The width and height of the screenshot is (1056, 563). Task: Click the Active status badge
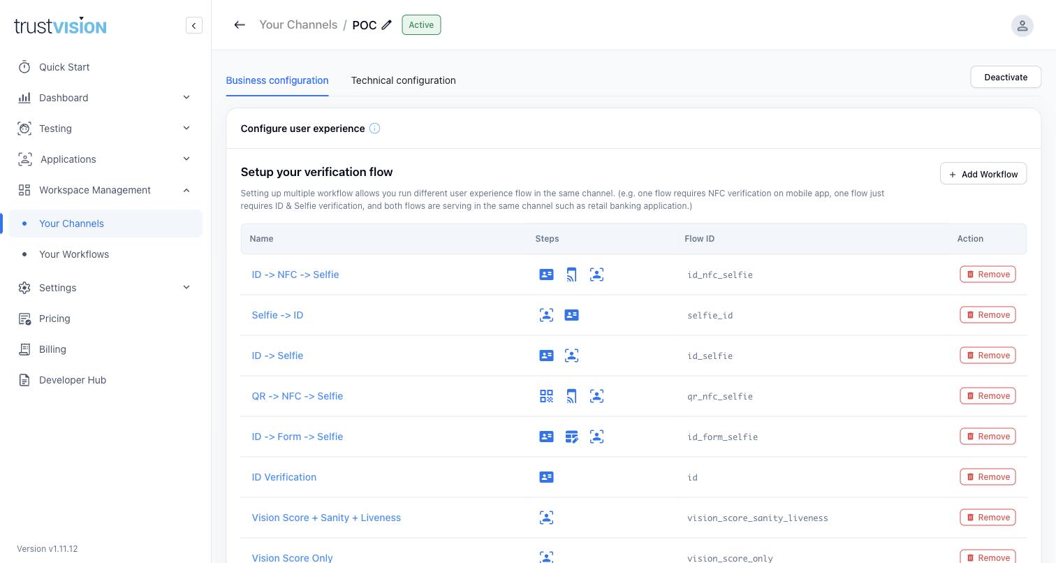[x=421, y=25]
